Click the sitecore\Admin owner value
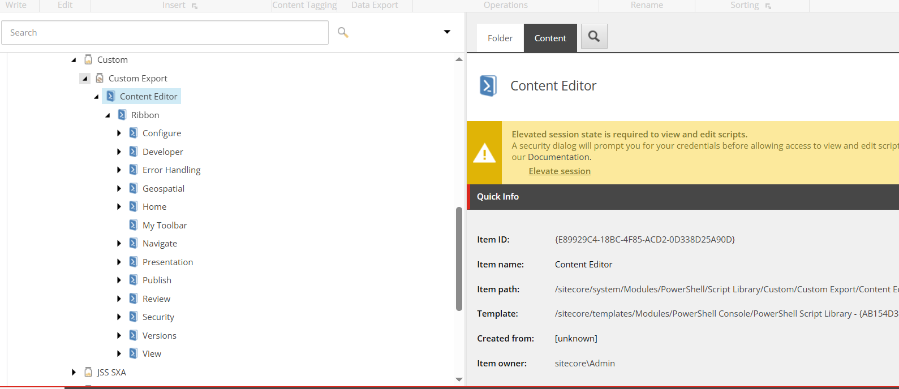The height and width of the screenshot is (389, 899). [x=585, y=364]
